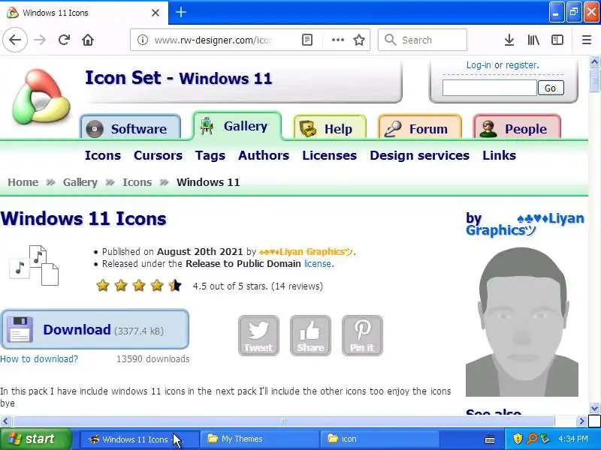Screen dimensions: 601x450
Task: Show site information icon in address bar
Action: coord(143,40)
